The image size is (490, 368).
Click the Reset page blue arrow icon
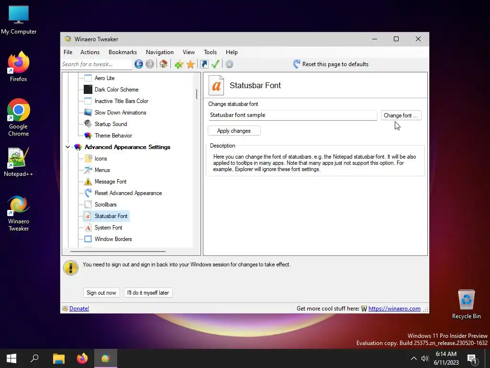click(x=297, y=64)
